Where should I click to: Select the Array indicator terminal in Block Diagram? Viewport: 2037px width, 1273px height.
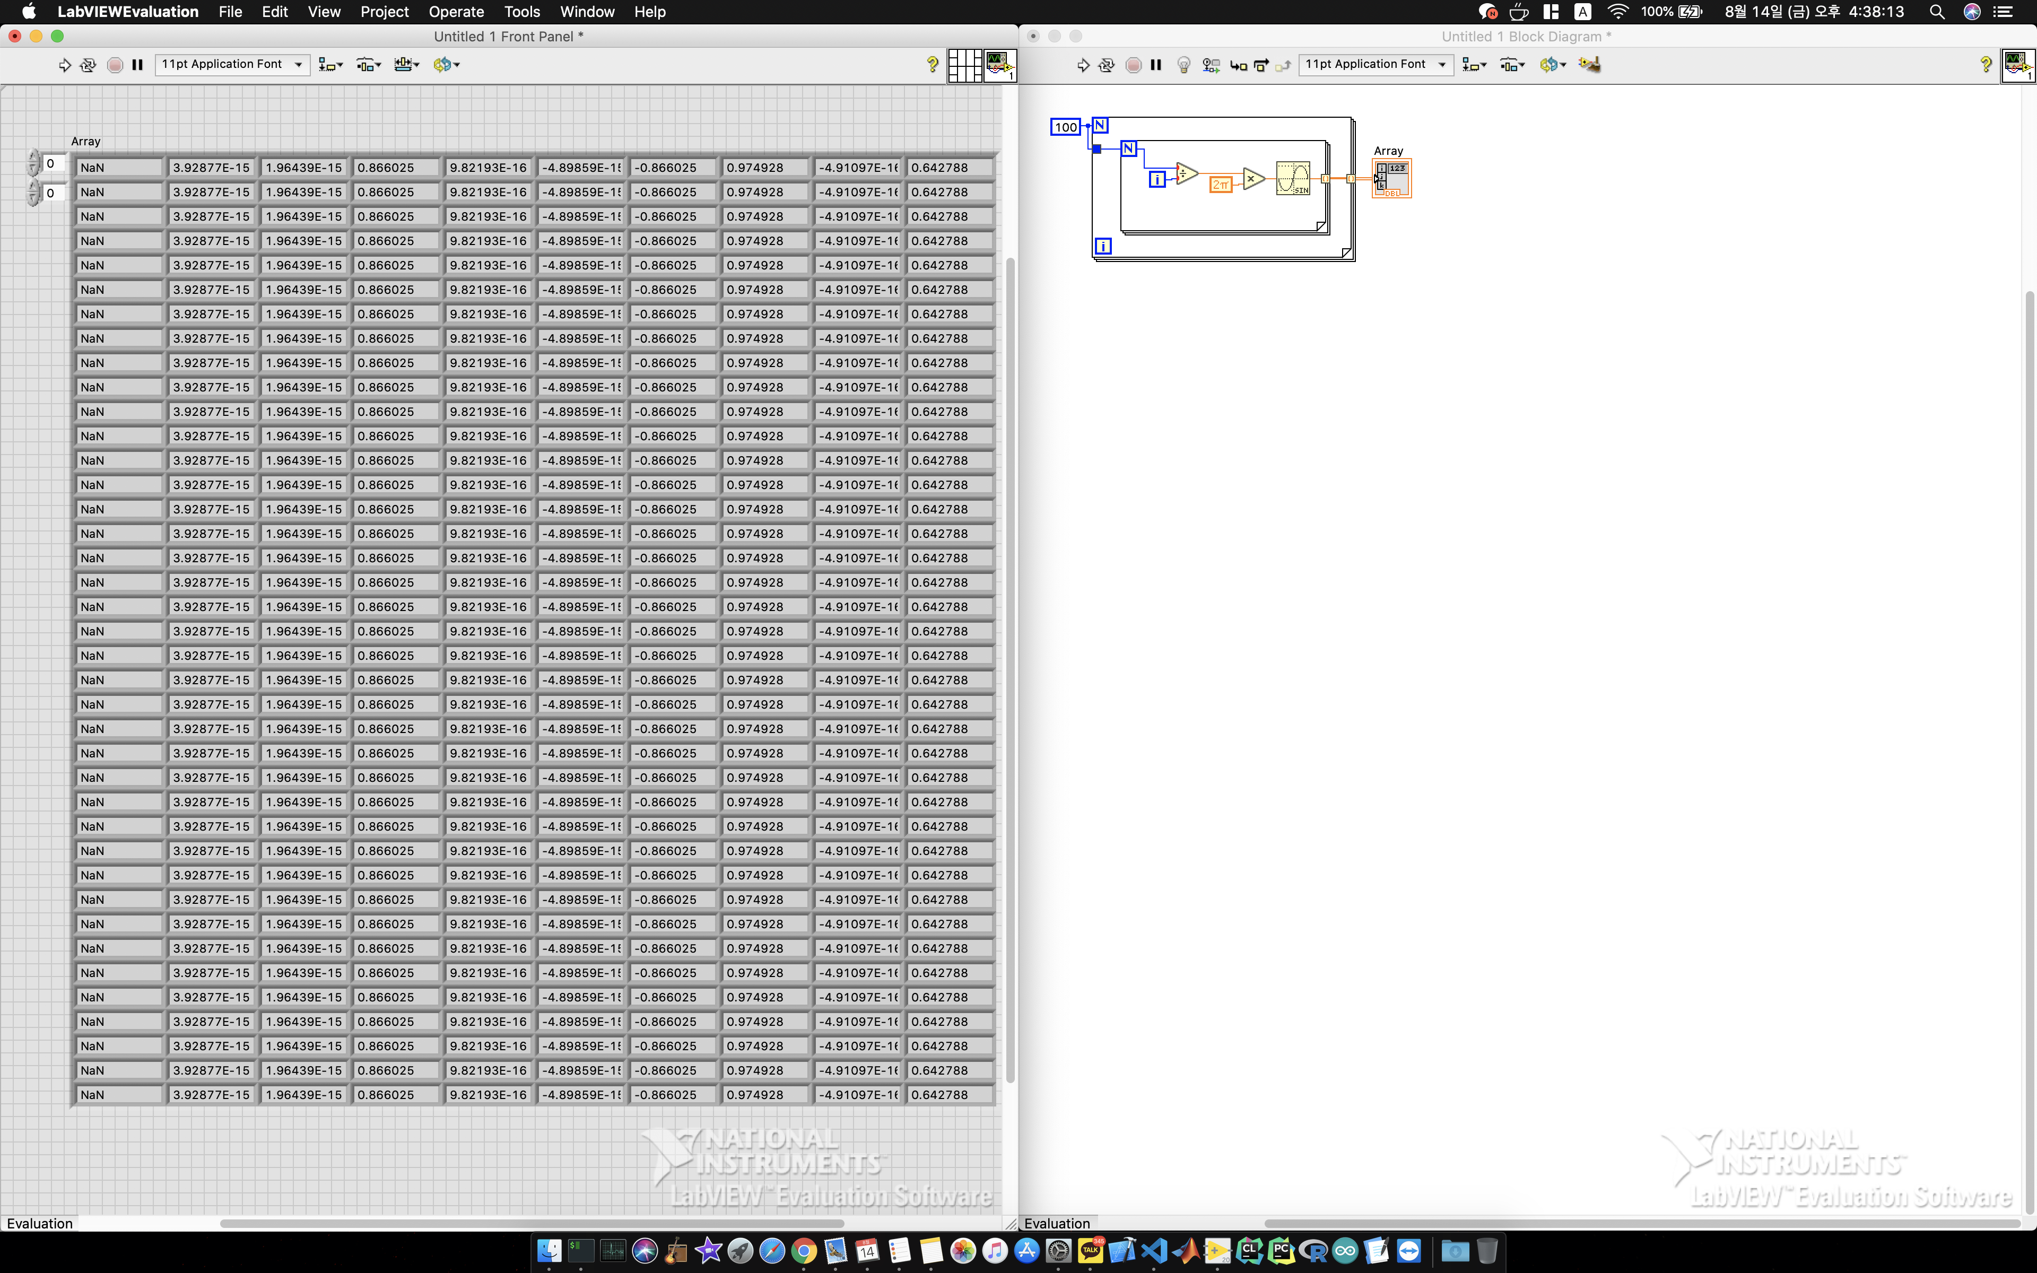click(1391, 179)
